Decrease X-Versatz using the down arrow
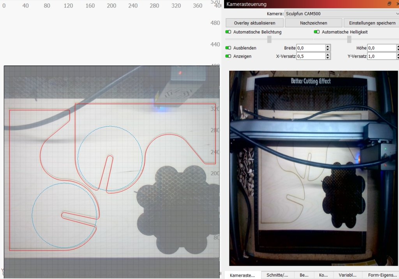The width and height of the screenshot is (399, 279). coord(328,58)
